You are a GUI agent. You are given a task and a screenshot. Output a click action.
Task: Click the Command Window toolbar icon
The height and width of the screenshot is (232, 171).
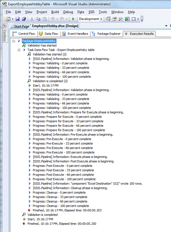click(x=134, y=19)
